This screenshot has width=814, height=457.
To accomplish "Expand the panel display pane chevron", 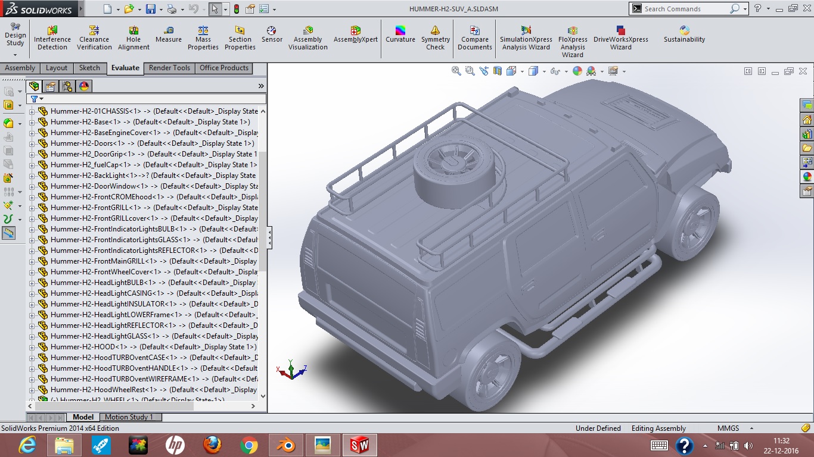I will coord(261,86).
